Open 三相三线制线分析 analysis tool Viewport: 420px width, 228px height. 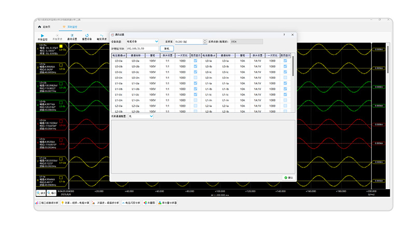(x=47, y=203)
